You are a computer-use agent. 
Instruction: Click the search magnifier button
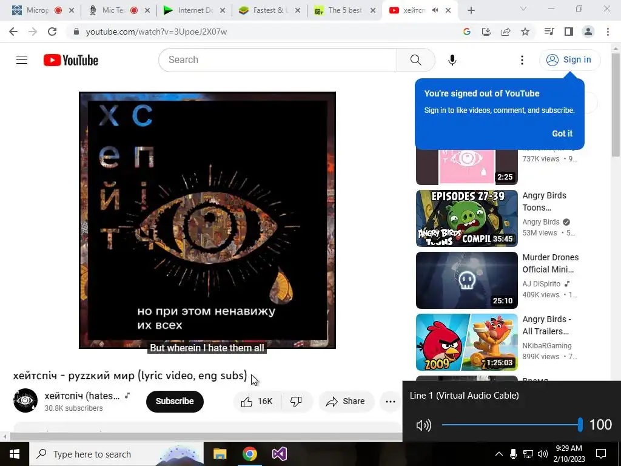(x=415, y=60)
